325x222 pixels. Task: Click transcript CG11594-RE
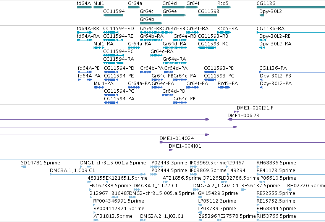(x=113, y=40)
